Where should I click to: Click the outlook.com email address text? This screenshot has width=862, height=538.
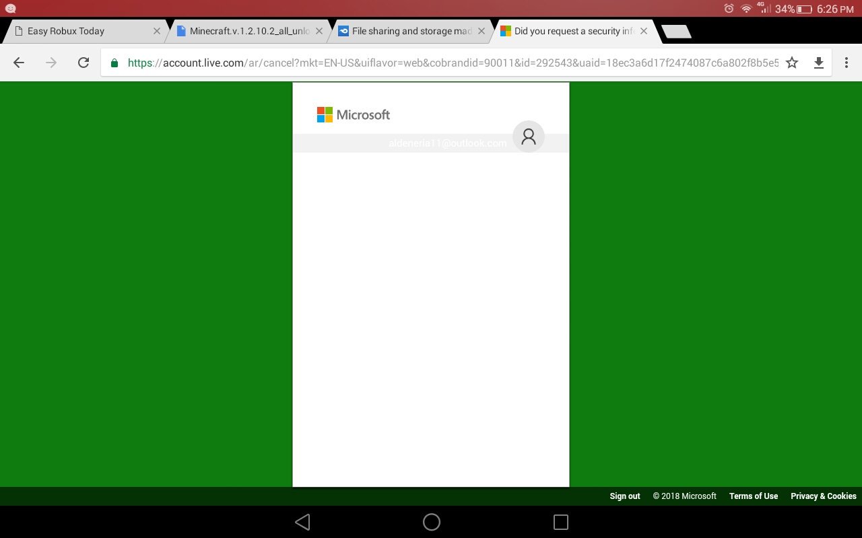pos(448,143)
